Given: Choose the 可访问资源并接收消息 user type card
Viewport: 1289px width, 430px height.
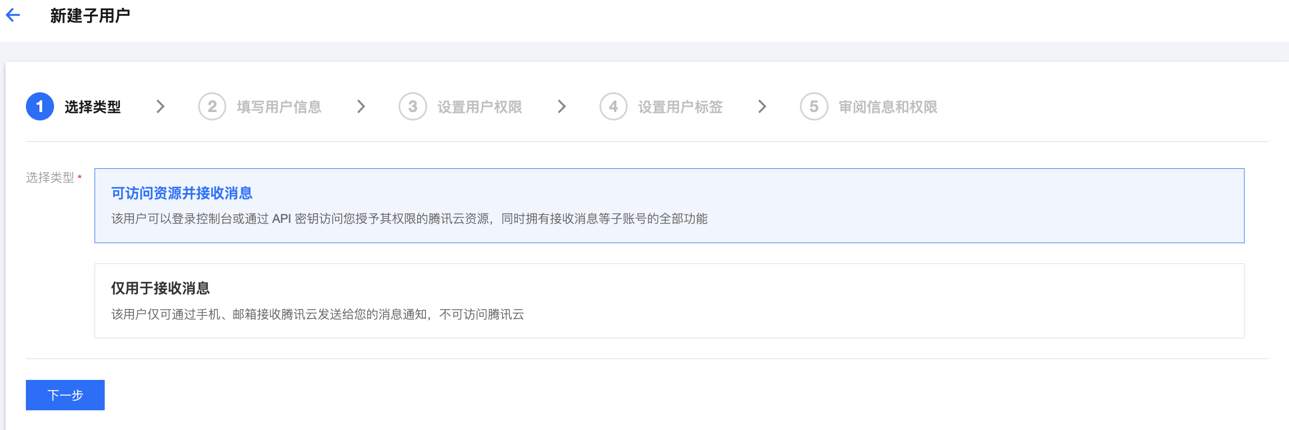Looking at the screenshot, I should 669,206.
